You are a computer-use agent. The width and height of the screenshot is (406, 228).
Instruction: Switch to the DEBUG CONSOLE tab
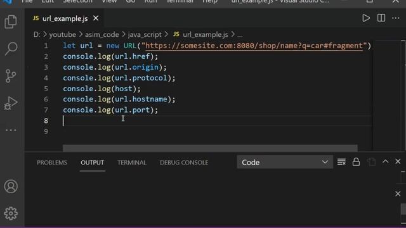click(x=184, y=163)
